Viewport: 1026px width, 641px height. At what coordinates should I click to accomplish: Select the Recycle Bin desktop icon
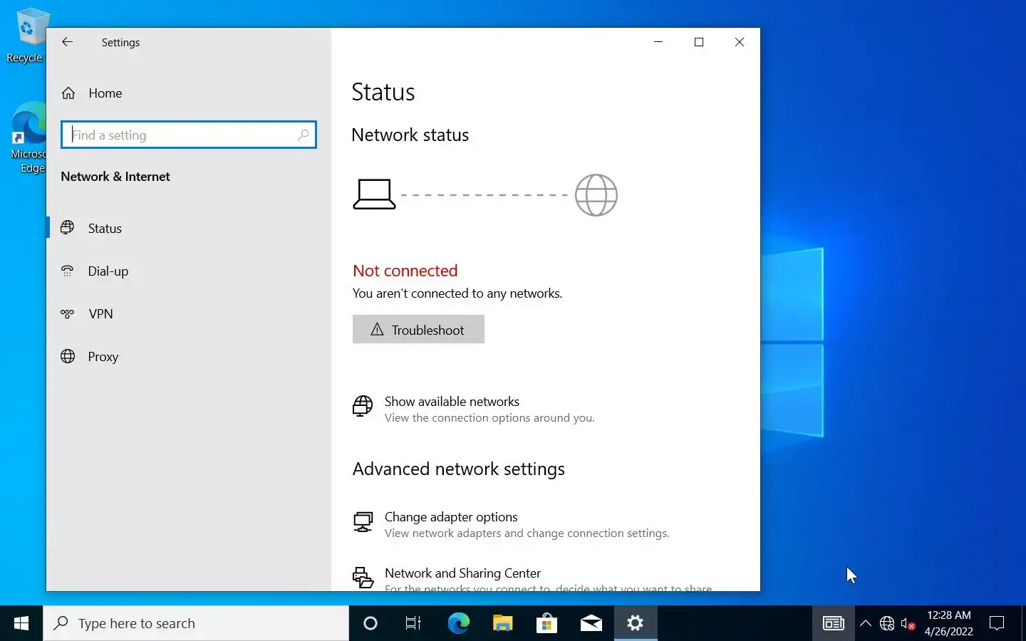pyautogui.click(x=26, y=35)
